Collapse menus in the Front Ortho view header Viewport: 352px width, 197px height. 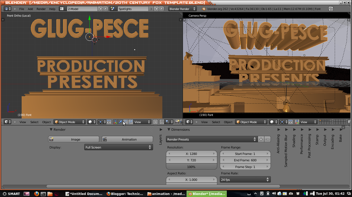coord(15,122)
